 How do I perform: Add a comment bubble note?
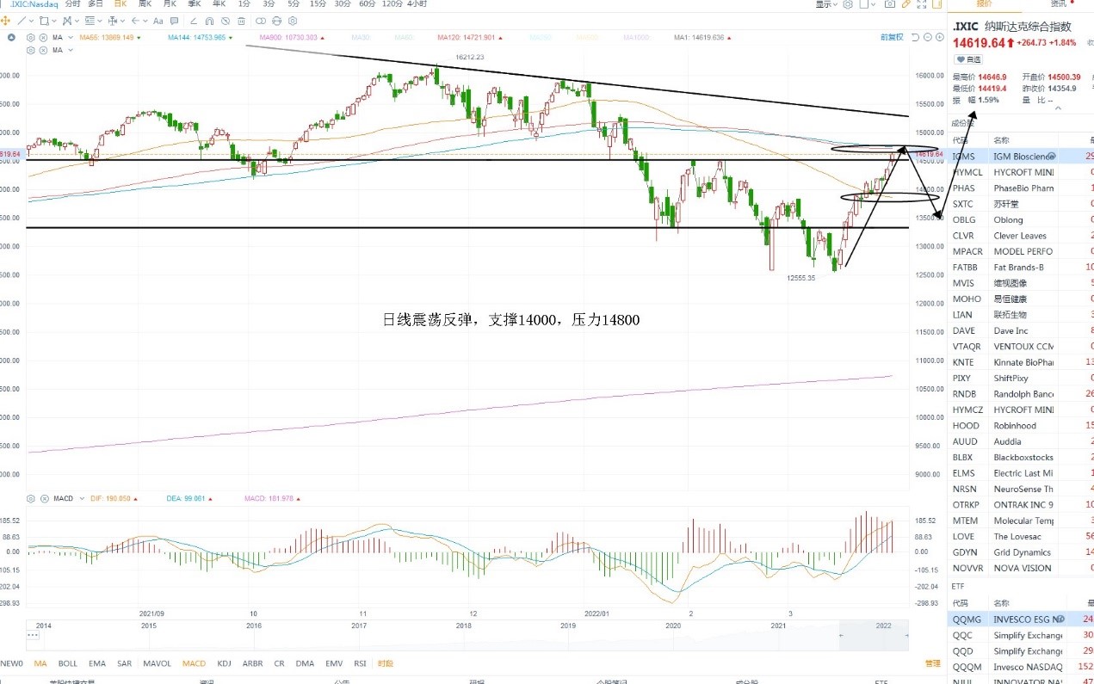(x=174, y=21)
